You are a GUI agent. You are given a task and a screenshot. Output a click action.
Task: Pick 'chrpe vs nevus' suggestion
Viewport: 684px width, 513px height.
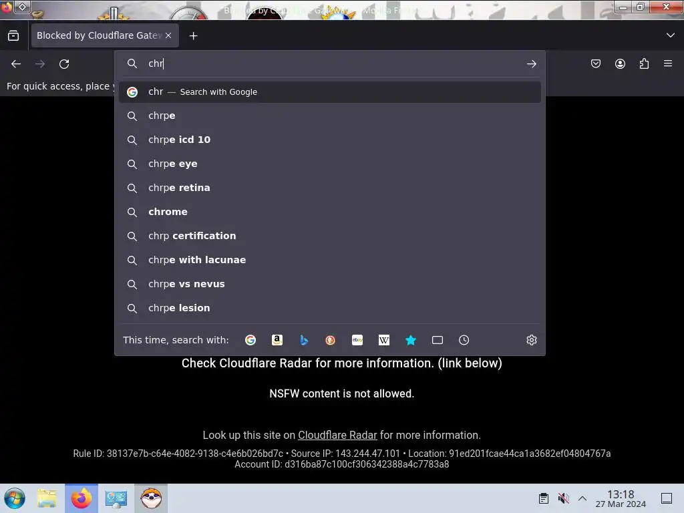(330, 284)
